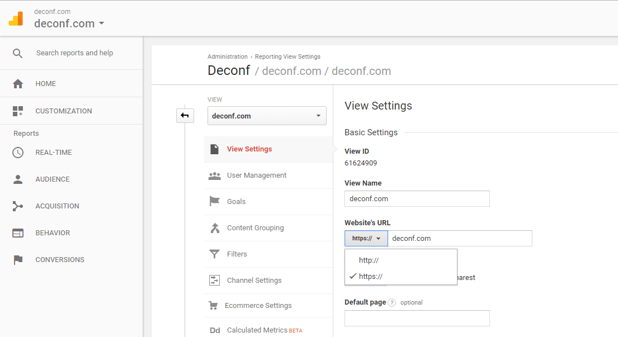Expand ACQUISITION reports

57,206
